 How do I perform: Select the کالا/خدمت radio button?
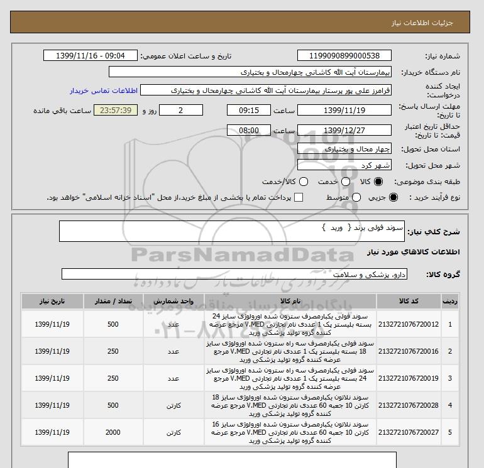click(x=304, y=182)
